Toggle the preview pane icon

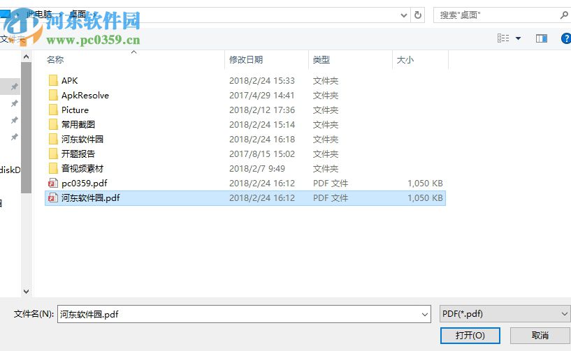tap(542, 38)
